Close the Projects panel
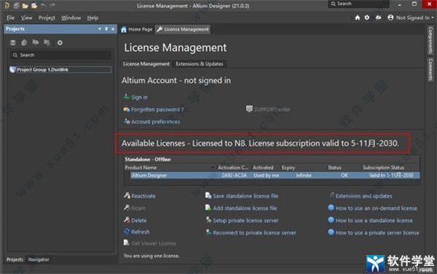Screen dimensions: 437x274 pyautogui.click(x=113, y=29)
